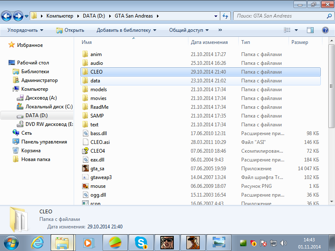
Task: Select the data folder icon
Action: (85, 80)
